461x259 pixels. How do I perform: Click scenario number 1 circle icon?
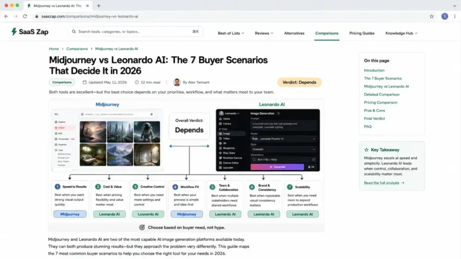click(57, 187)
